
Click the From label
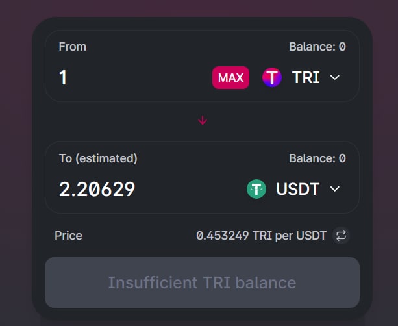tap(73, 47)
